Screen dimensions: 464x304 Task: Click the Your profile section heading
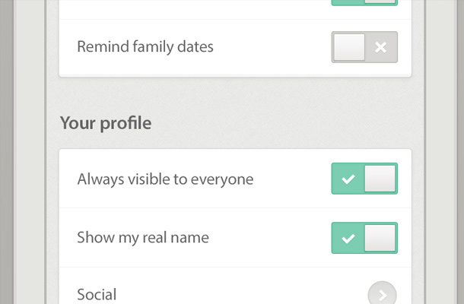tap(105, 123)
